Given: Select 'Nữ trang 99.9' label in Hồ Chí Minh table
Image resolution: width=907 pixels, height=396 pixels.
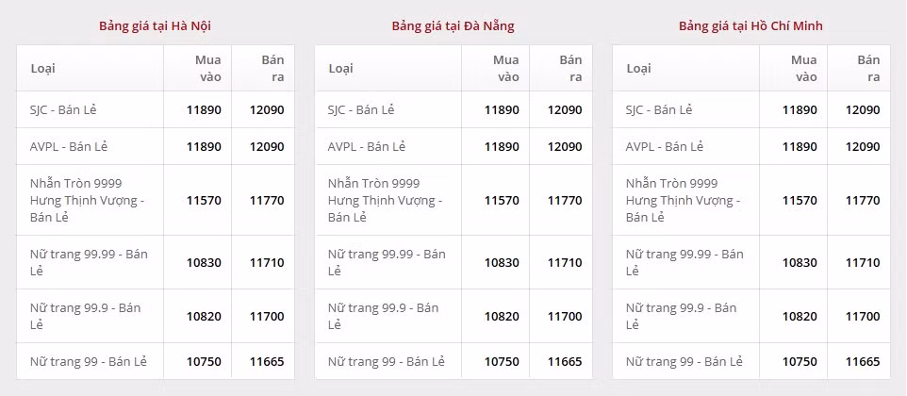Looking at the screenshot, I should click(666, 308).
